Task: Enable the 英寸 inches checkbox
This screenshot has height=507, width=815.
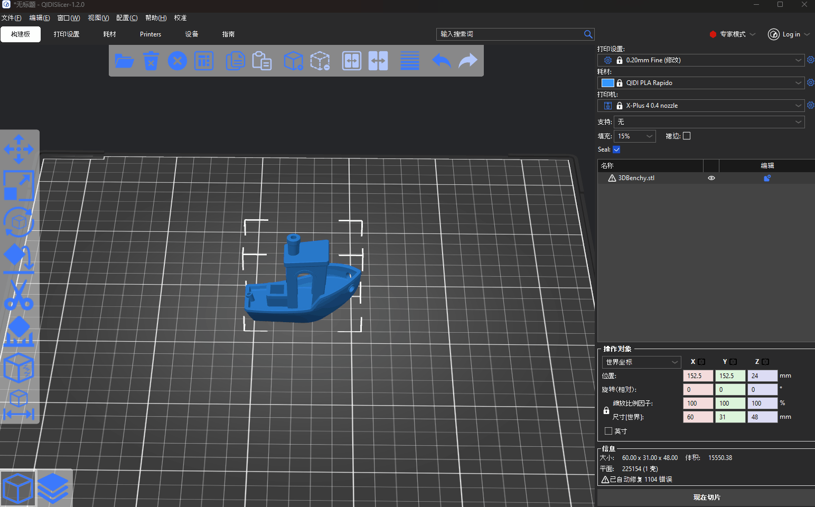Action: 608,431
